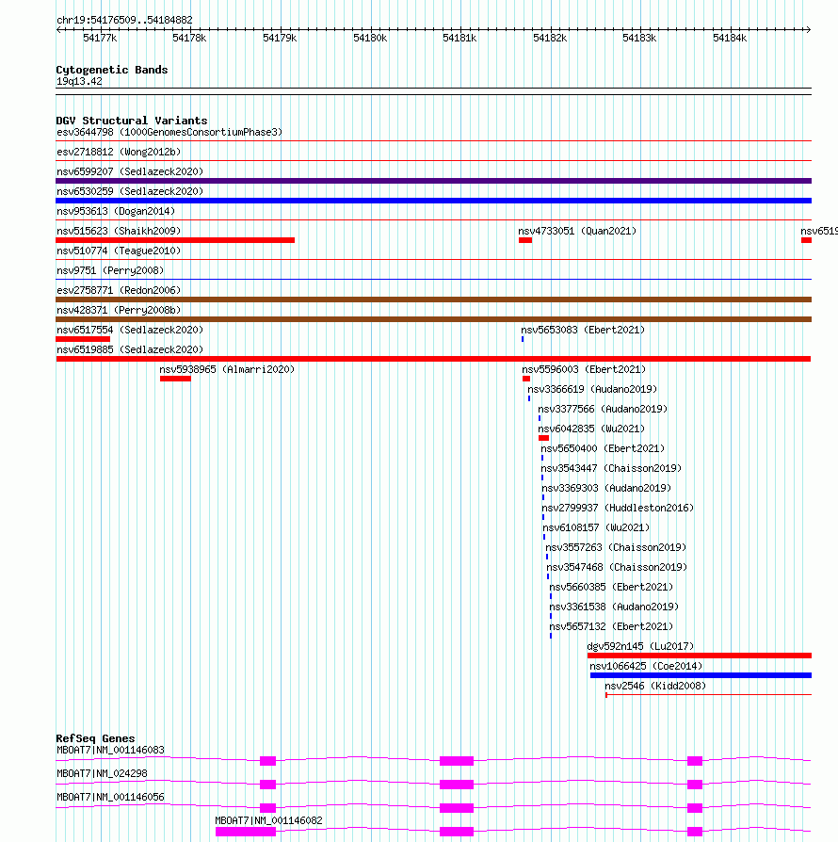Click the 54184k ruler tick label
This screenshot has height=842, width=838.
pyautogui.click(x=730, y=38)
